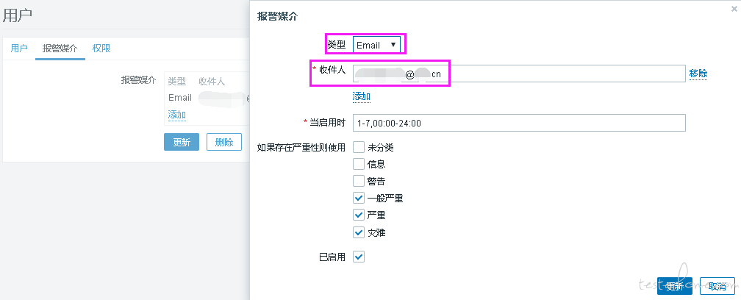Screen dimensions: 741x300
Task: Check the 警告 severity checkbox
Action: (359, 181)
